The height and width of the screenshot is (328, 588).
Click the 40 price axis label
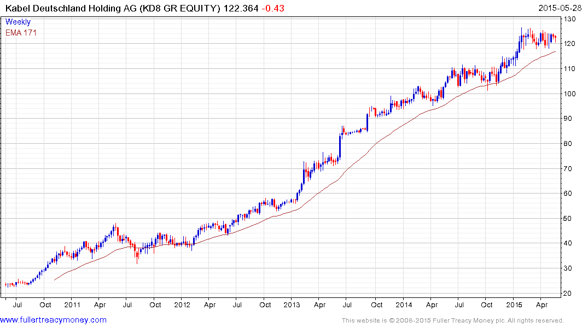pyautogui.click(x=568, y=243)
